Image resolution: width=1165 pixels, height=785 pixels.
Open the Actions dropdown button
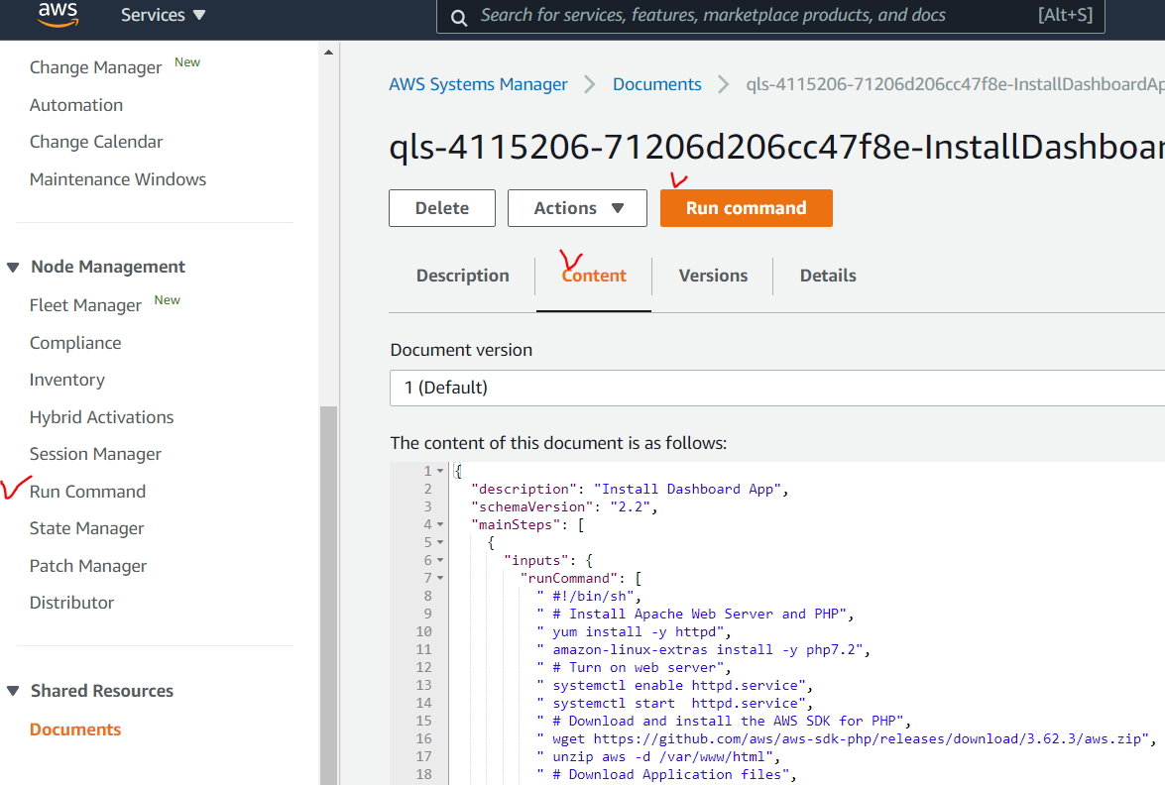(x=577, y=208)
